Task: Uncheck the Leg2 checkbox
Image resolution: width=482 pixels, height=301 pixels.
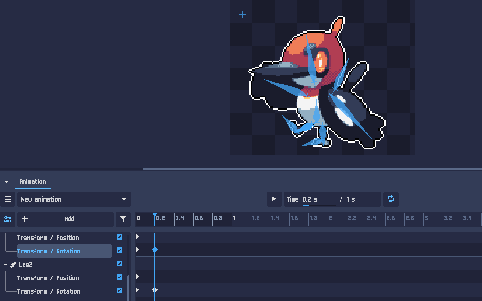Action: point(119,264)
